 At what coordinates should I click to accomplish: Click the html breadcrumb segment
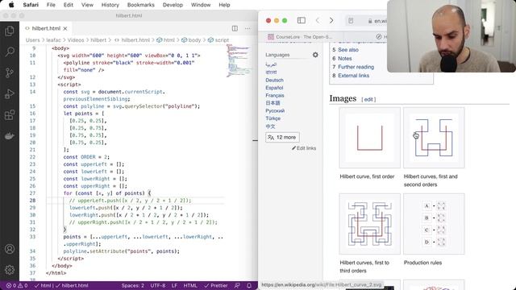point(165,40)
